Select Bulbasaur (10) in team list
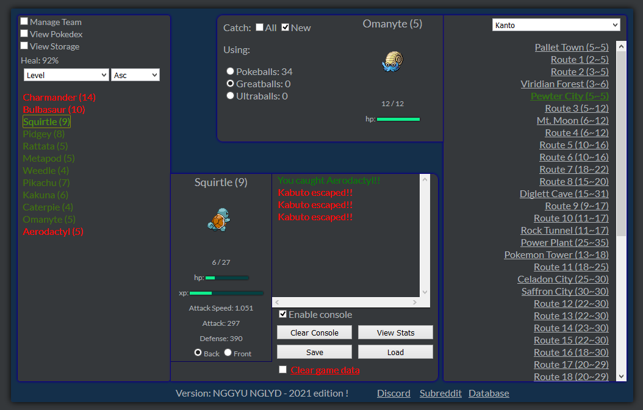The height and width of the screenshot is (410, 643). pyautogui.click(x=54, y=109)
